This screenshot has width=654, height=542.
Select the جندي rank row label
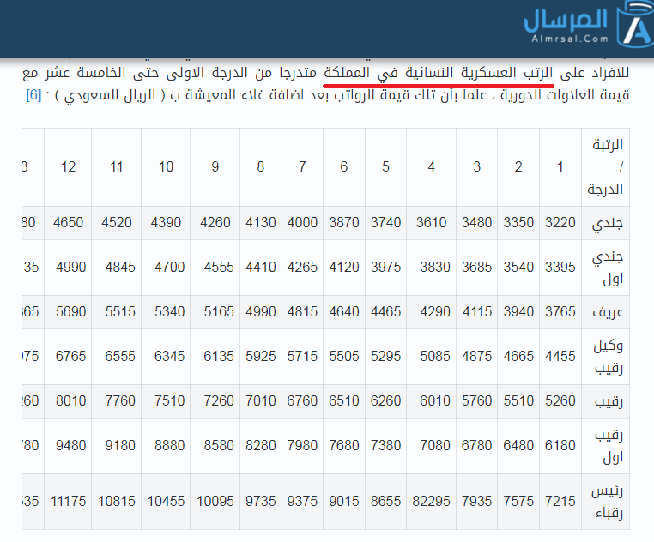[x=608, y=223]
